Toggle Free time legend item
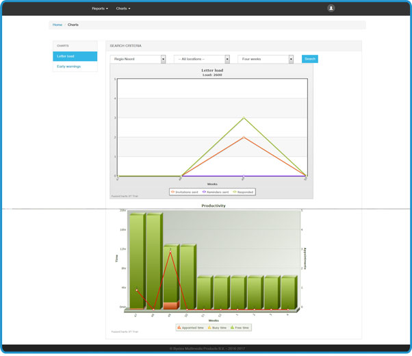This screenshot has width=412, height=356. (240, 328)
